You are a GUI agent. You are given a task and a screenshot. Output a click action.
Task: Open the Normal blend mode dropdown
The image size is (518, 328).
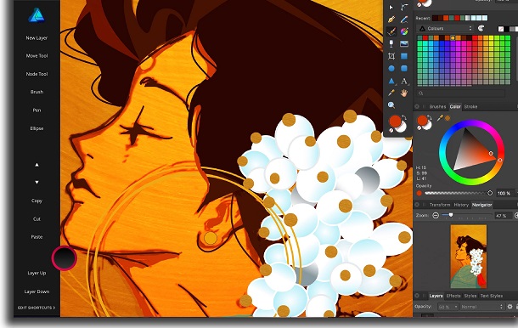coord(482,307)
